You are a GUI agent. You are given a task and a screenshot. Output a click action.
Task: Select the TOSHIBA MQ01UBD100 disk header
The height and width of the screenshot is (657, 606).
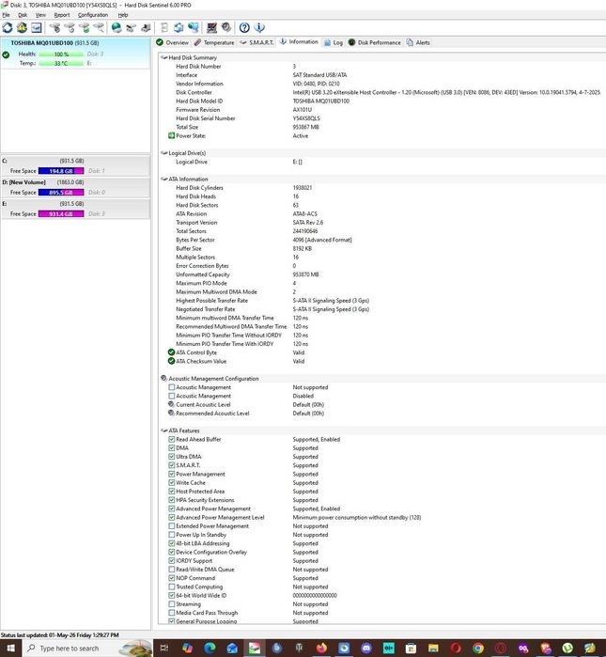click(54, 42)
